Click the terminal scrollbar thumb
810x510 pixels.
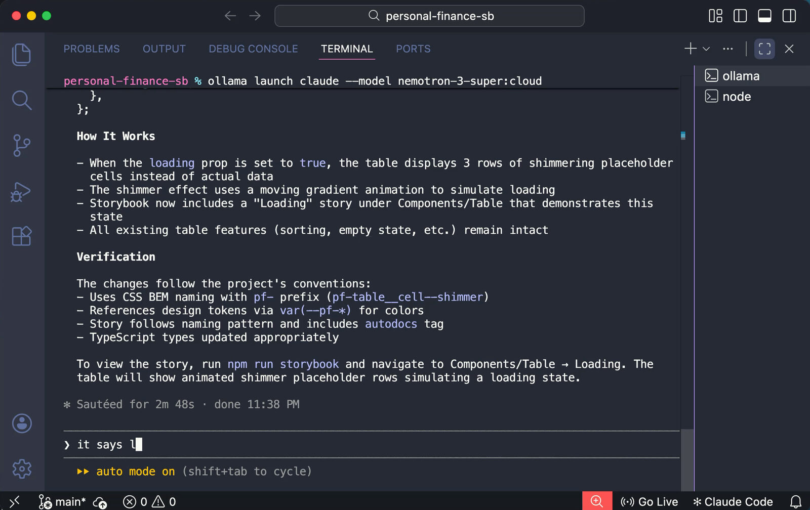(x=687, y=460)
